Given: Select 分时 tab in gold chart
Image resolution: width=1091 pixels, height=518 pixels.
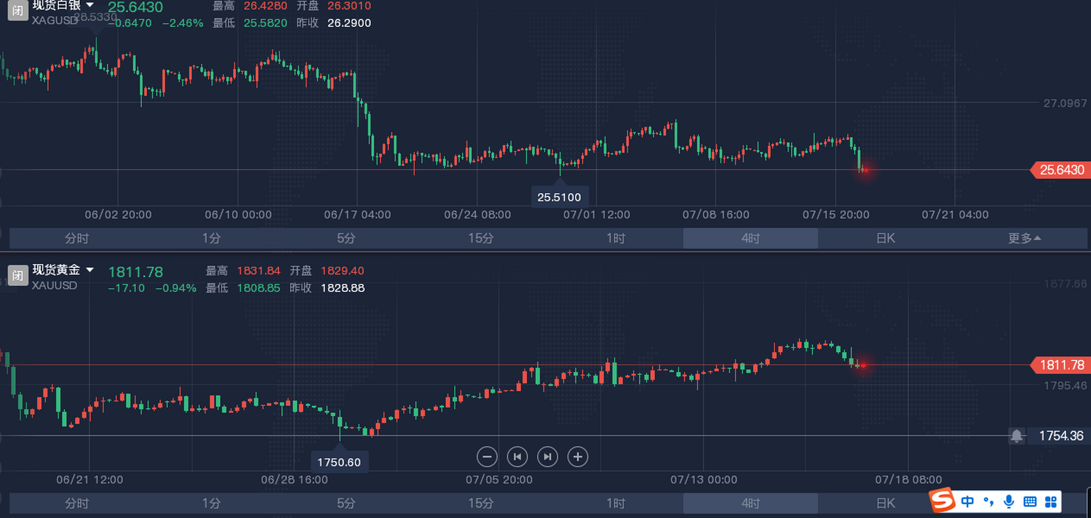Looking at the screenshot, I should click(77, 503).
